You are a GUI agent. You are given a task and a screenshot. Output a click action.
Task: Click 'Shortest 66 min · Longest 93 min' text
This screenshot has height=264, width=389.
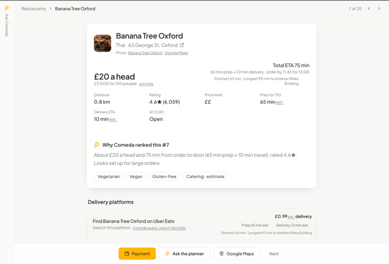coord(266,233)
